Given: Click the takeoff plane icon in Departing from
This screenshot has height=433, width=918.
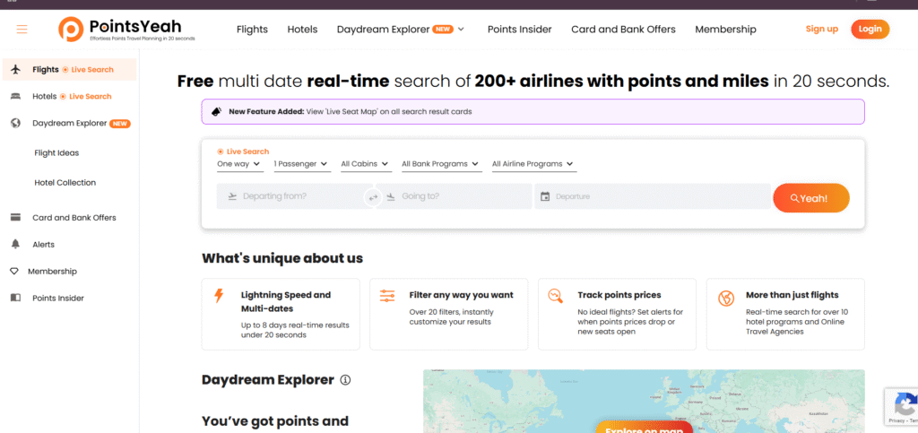Looking at the screenshot, I should click(232, 196).
